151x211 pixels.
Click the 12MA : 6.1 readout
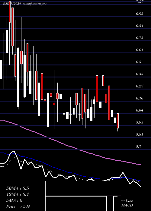point(18,194)
